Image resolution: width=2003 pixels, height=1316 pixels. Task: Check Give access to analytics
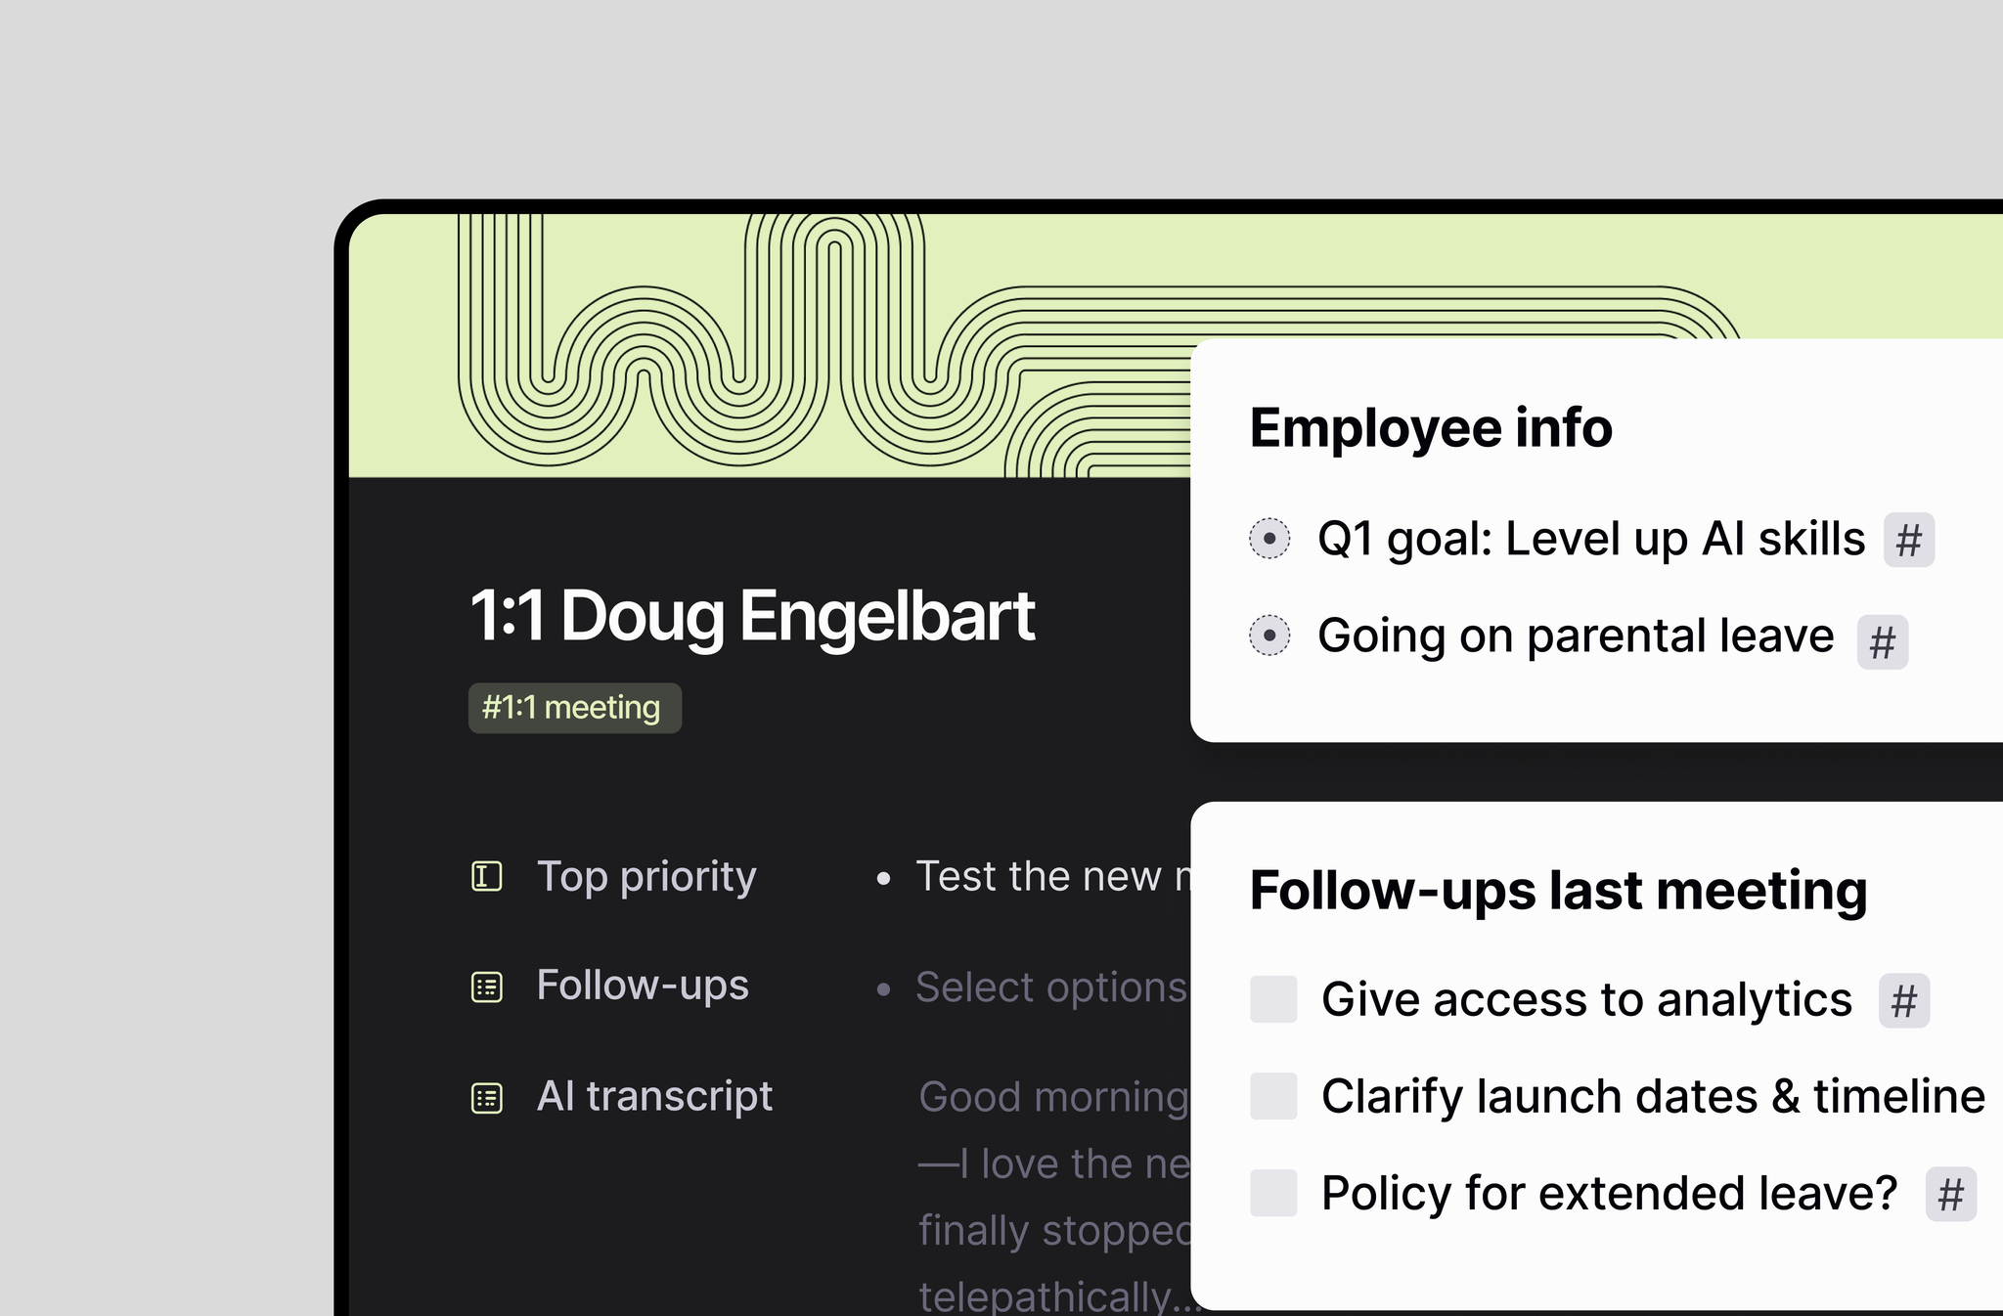(1273, 999)
